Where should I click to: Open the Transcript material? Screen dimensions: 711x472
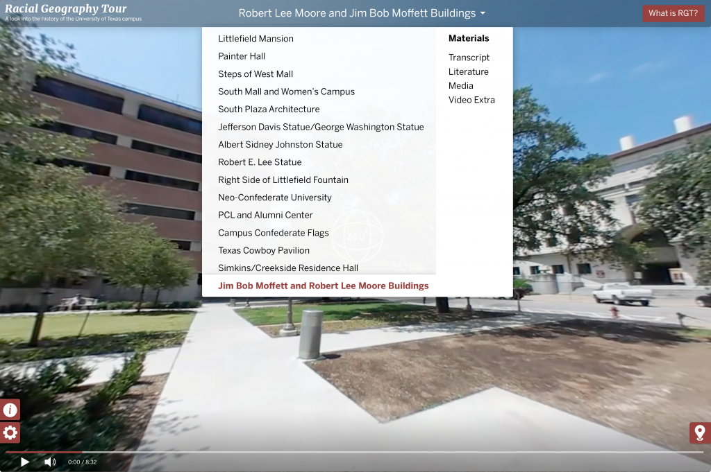coord(469,58)
